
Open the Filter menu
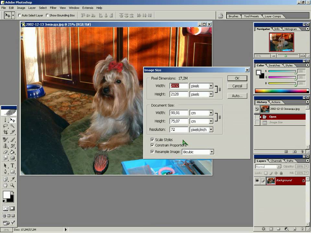(53, 8)
